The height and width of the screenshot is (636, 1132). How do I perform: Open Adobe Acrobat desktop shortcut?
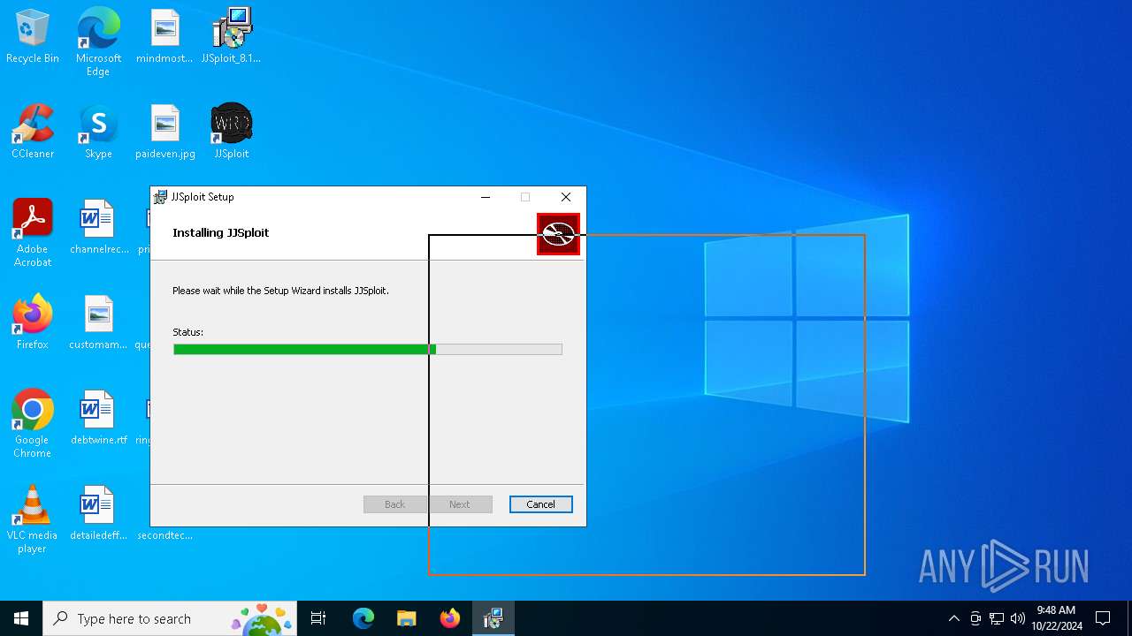(33, 232)
